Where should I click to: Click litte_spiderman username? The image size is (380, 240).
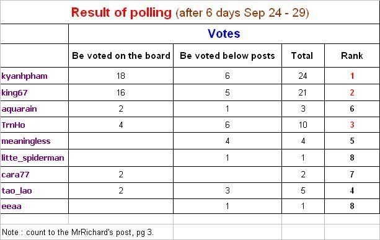pyautogui.click(x=33, y=158)
